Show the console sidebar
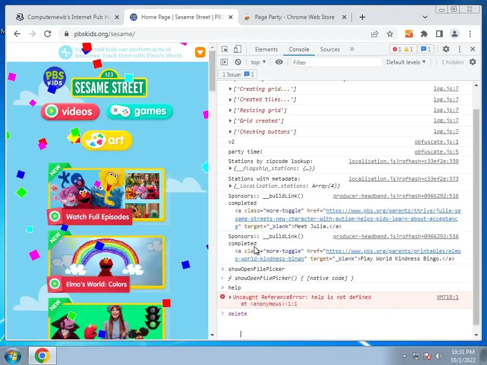This screenshot has width=487, height=365. coord(224,62)
